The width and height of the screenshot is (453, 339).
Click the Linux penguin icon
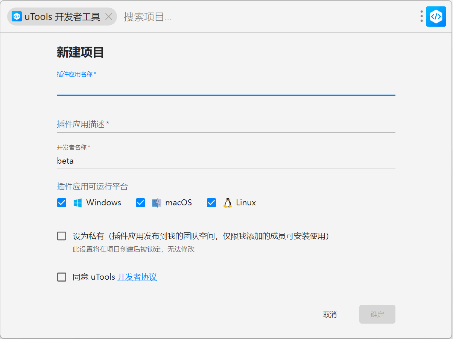click(227, 203)
